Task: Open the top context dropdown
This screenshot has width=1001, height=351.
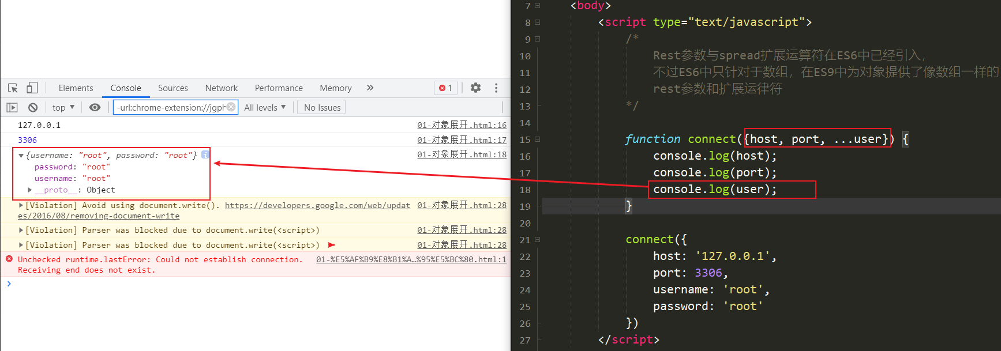Action: pyautogui.click(x=63, y=107)
